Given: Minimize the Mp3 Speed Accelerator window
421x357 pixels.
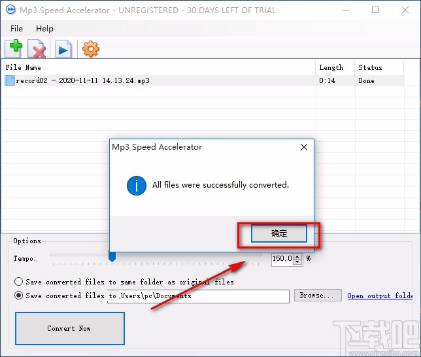Looking at the screenshot, I should pyautogui.click(x=346, y=10).
